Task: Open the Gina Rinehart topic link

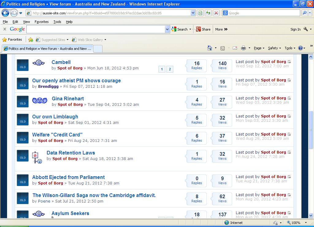Action: click(68, 99)
